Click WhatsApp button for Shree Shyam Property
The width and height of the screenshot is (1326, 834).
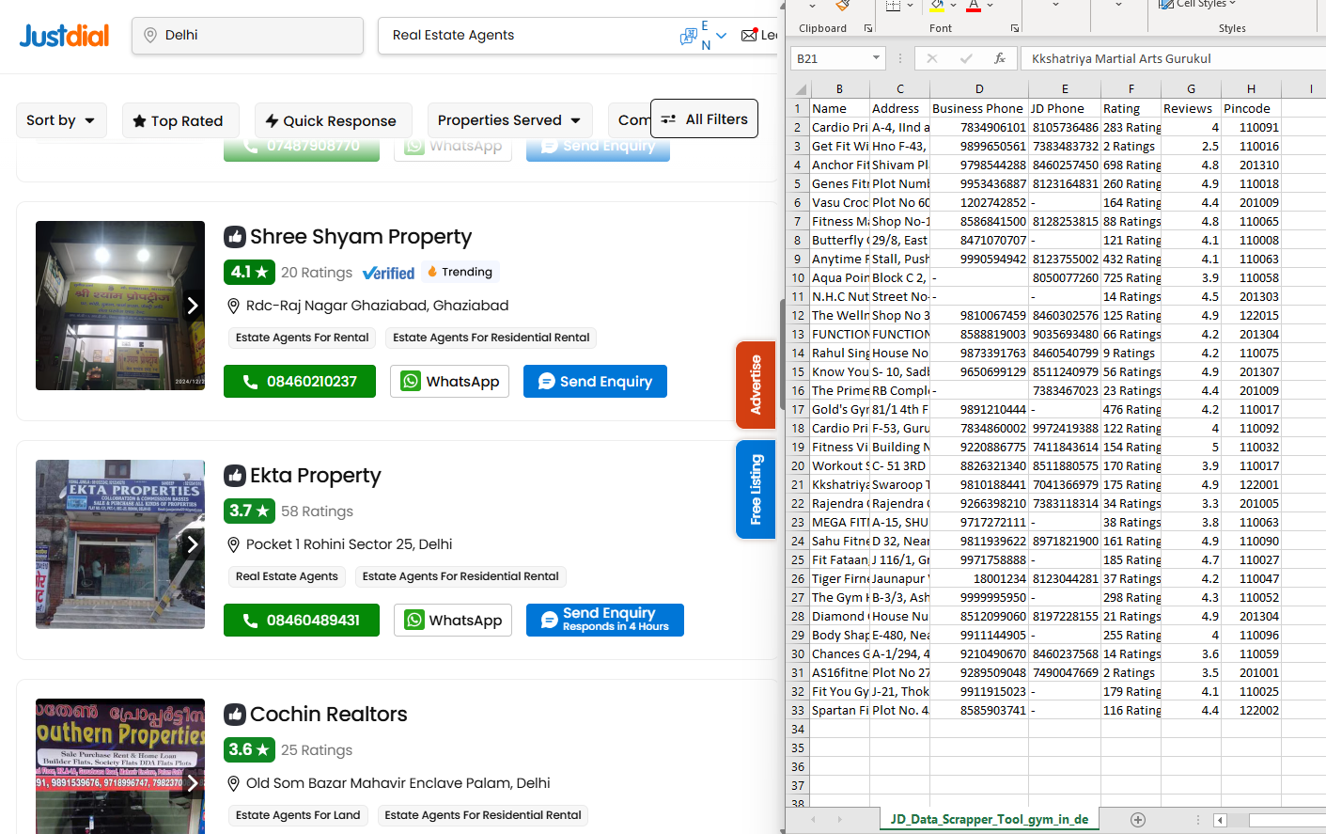pyautogui.click(x=452, y=382)
